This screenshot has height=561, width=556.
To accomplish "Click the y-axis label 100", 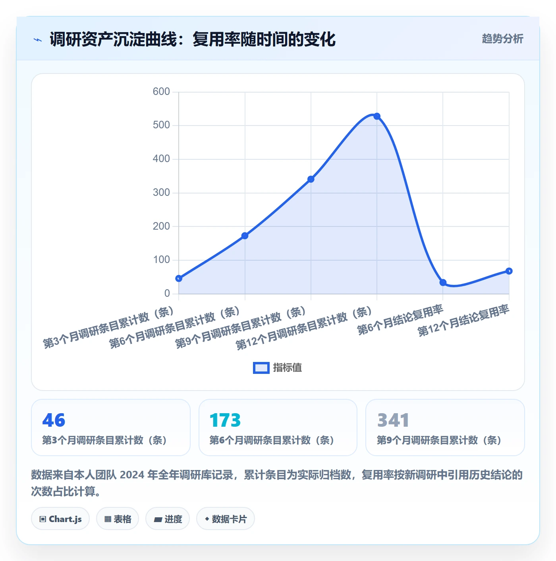I will (161, 260).
